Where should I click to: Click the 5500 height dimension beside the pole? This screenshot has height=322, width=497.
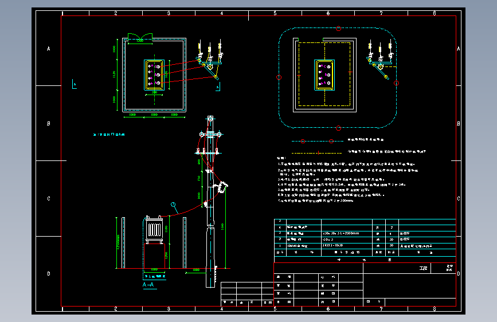point(222,227)
